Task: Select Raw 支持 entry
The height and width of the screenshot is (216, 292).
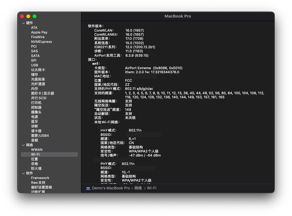Action: point(38,183)
